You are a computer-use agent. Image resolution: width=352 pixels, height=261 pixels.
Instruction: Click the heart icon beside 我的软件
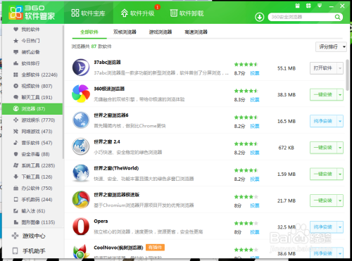click(x=15, y=30)
